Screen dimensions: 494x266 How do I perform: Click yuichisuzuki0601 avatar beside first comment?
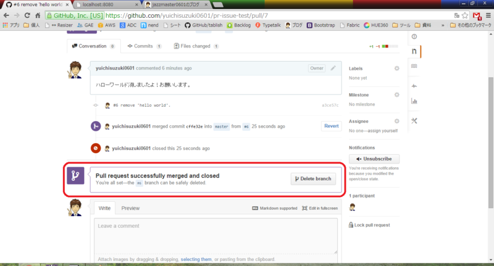coord(75,70)
